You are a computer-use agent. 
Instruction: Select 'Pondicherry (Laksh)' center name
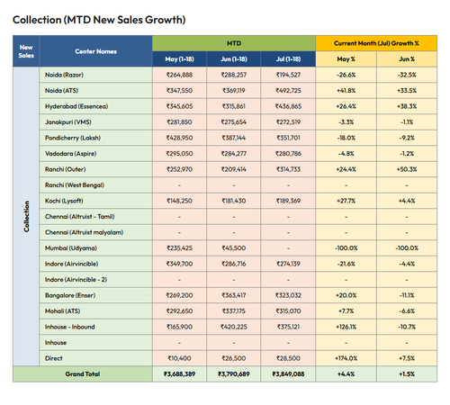pyautogui.click(x=73, y=138)
